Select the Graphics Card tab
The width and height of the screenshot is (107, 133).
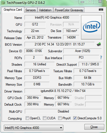click(x=13, y=10)
